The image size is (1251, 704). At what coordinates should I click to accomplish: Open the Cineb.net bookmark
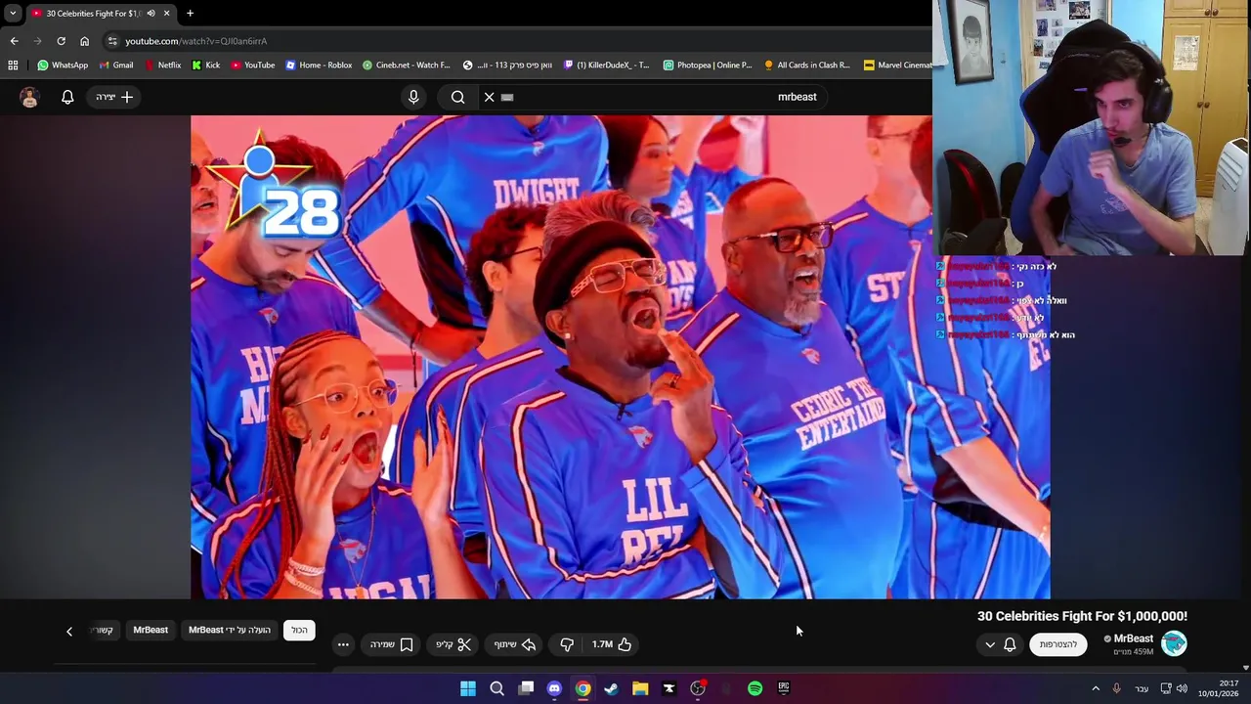click(x=407, y=66)
